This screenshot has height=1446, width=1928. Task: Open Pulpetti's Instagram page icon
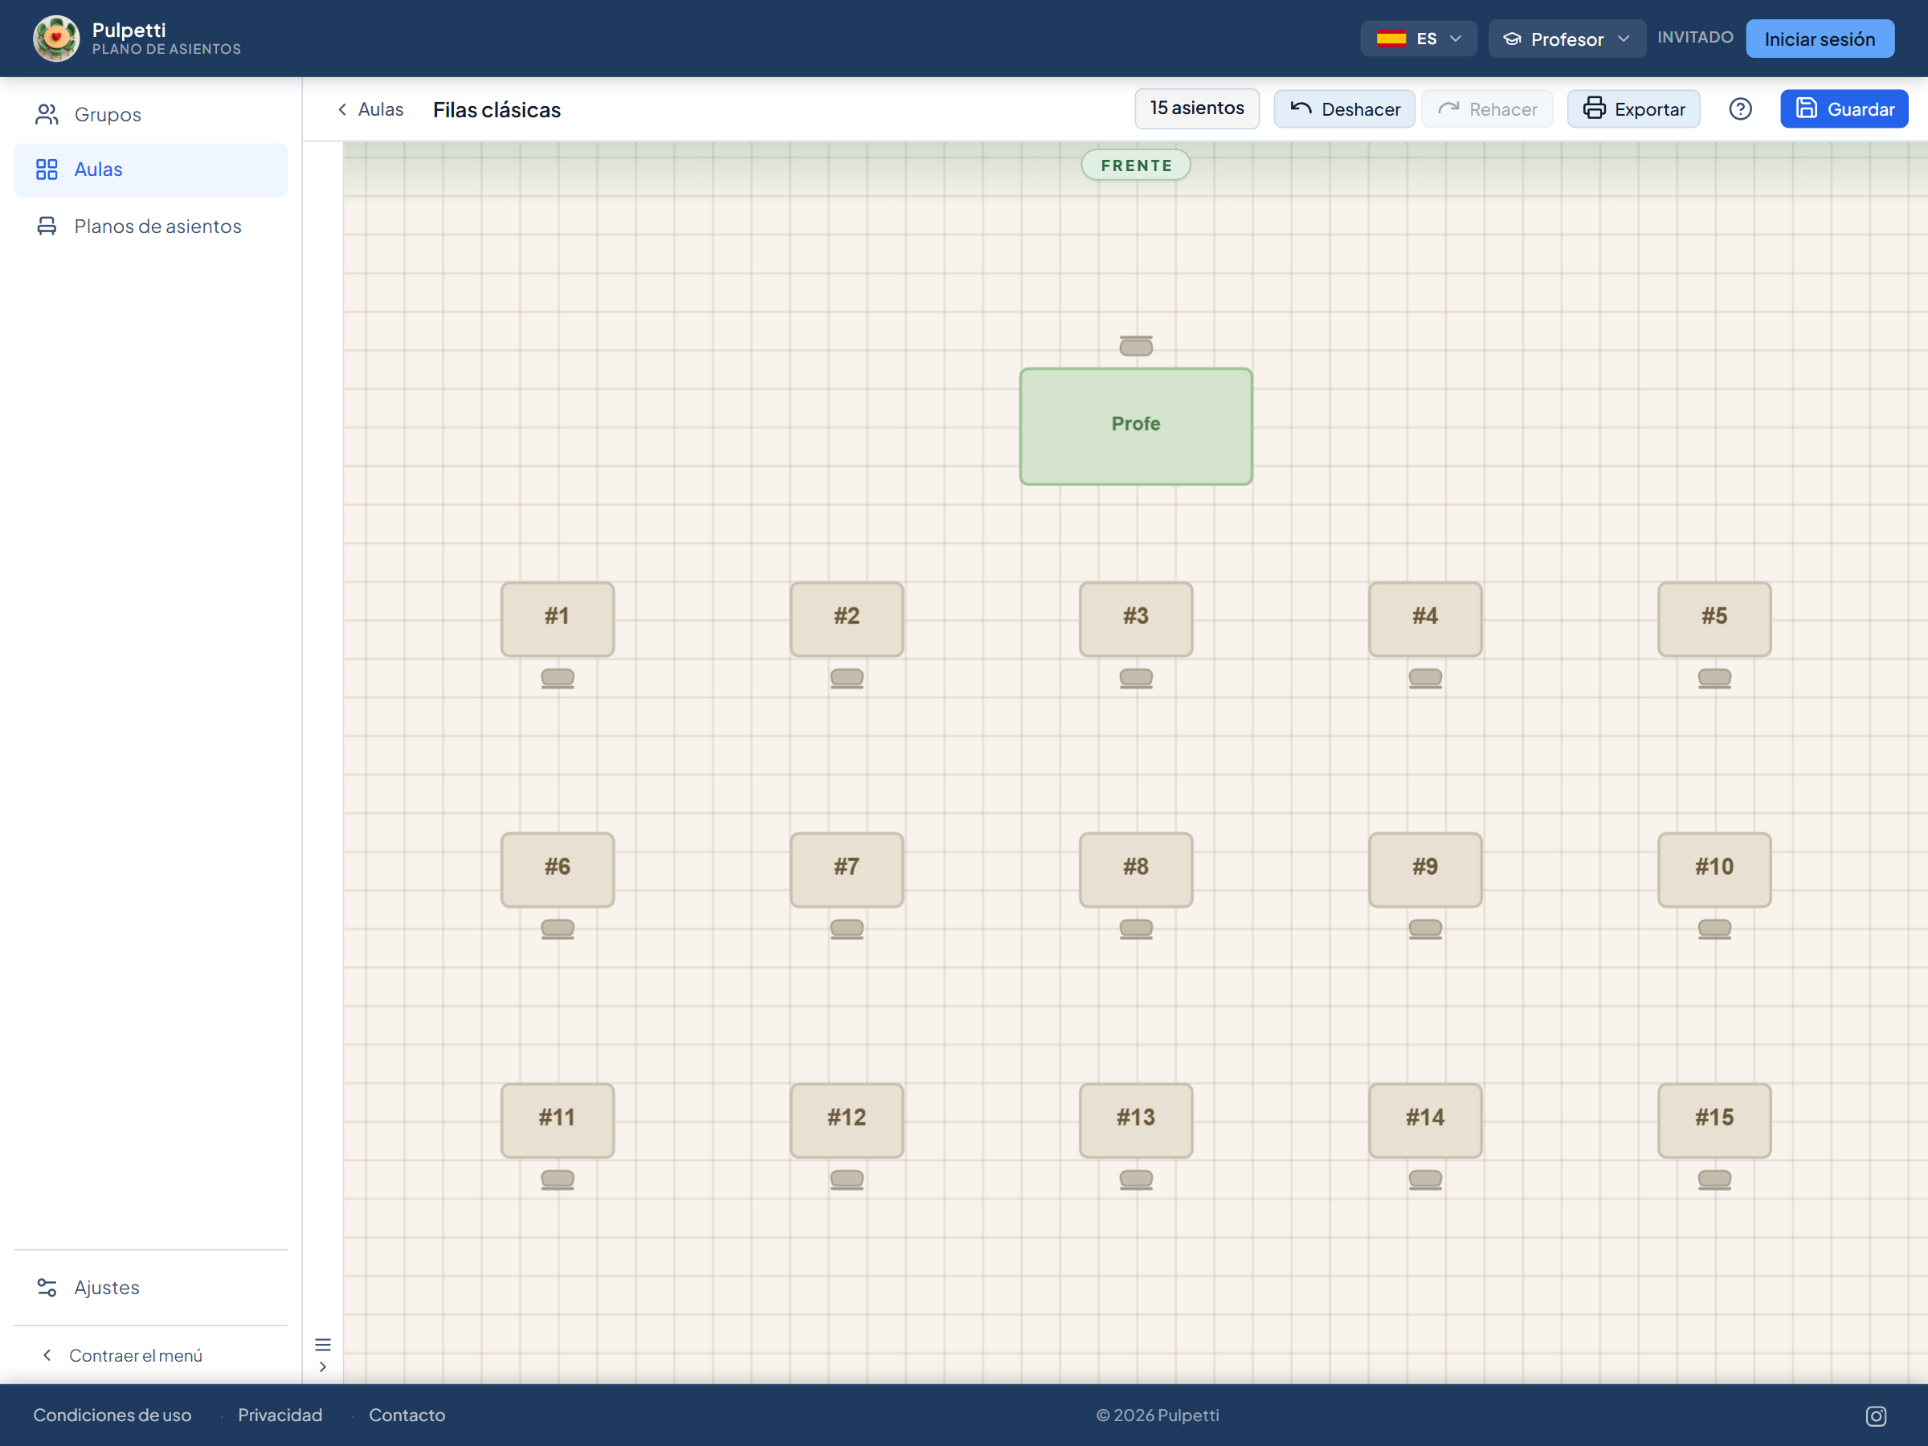coord(1876,1415)
